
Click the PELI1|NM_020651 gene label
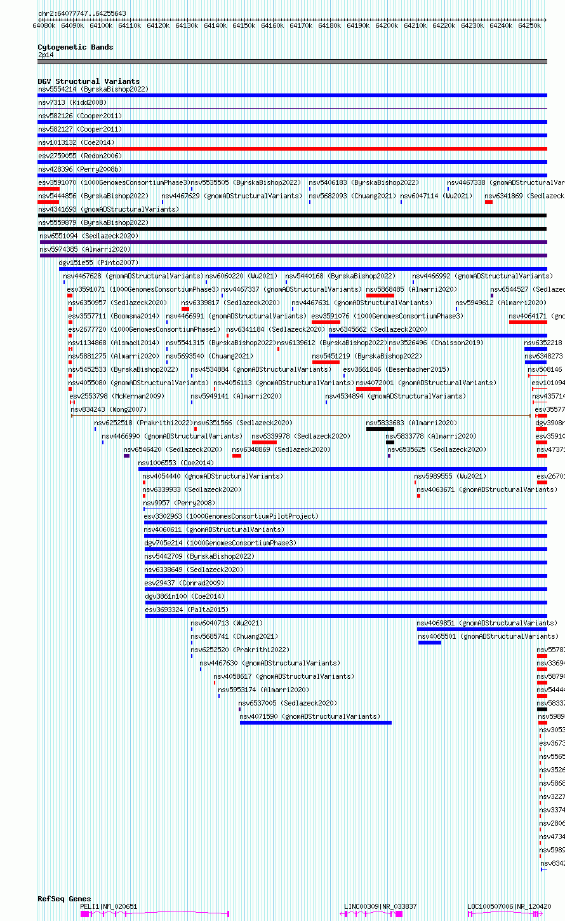pos(109,906)
